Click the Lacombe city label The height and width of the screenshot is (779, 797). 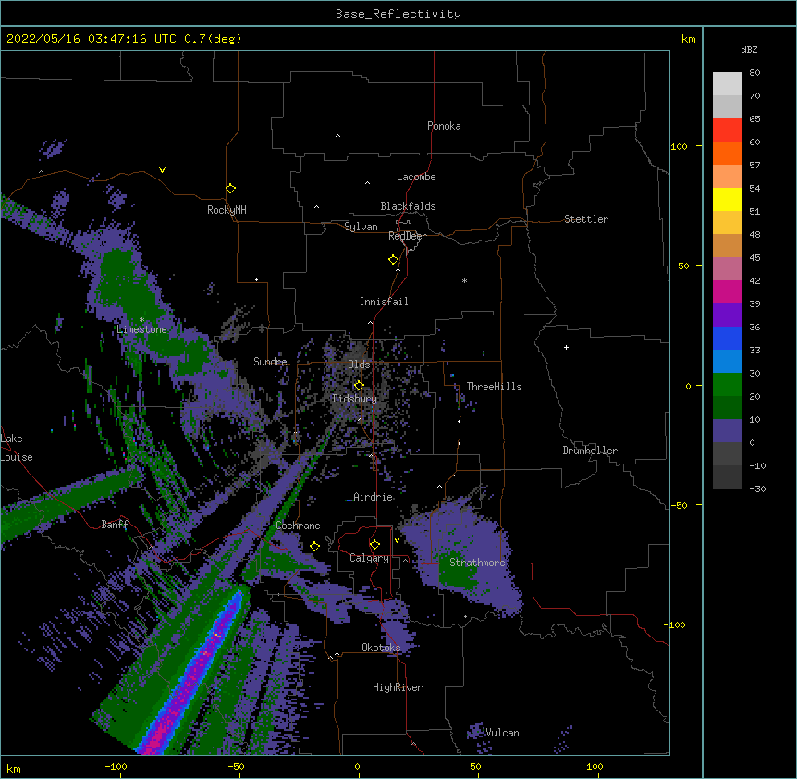pyautogui.click(x=416, y=177)
